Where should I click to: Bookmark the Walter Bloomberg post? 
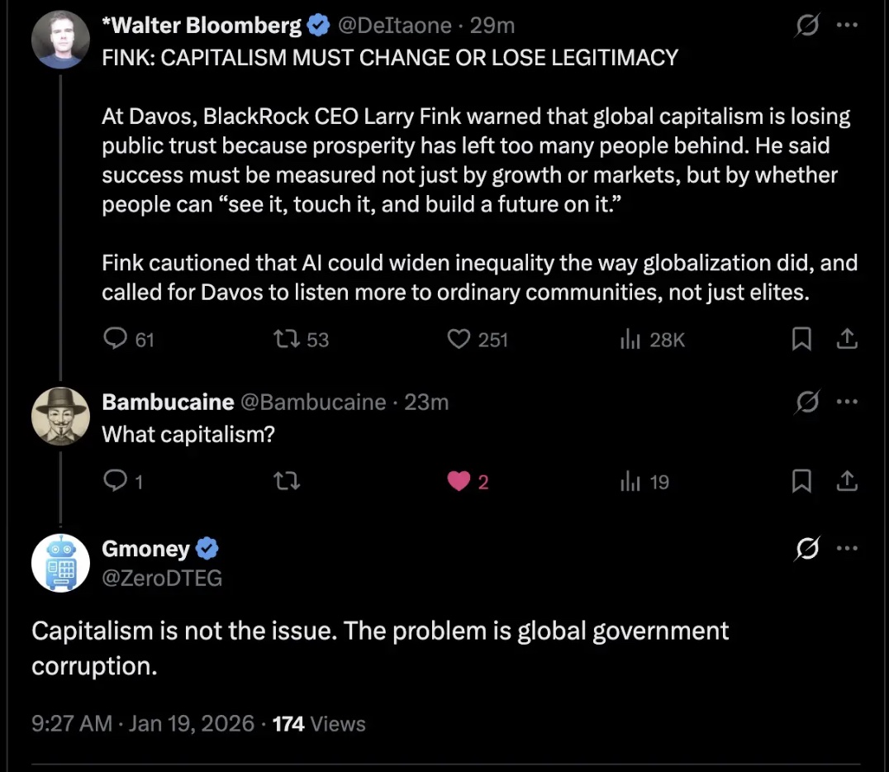(801, 340)
